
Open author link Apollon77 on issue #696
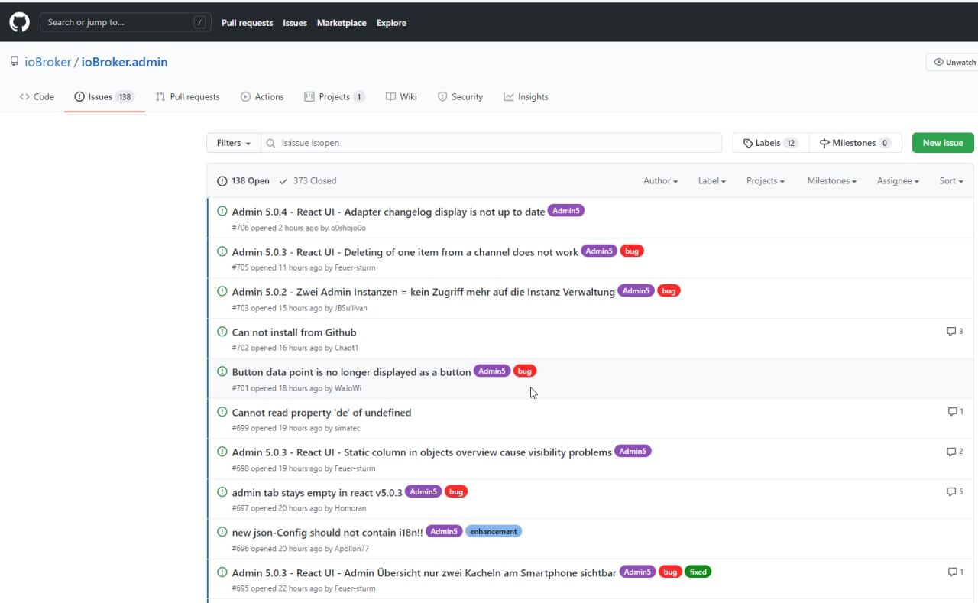click(351, 549)
